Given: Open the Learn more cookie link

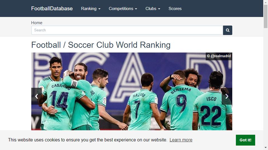Looking at the screenshot, I should pyautogui.click(x=181, y=140).
